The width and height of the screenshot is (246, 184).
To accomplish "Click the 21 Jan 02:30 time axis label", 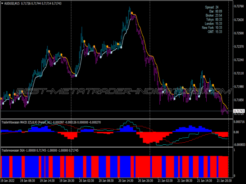I will tap(165, 181).
